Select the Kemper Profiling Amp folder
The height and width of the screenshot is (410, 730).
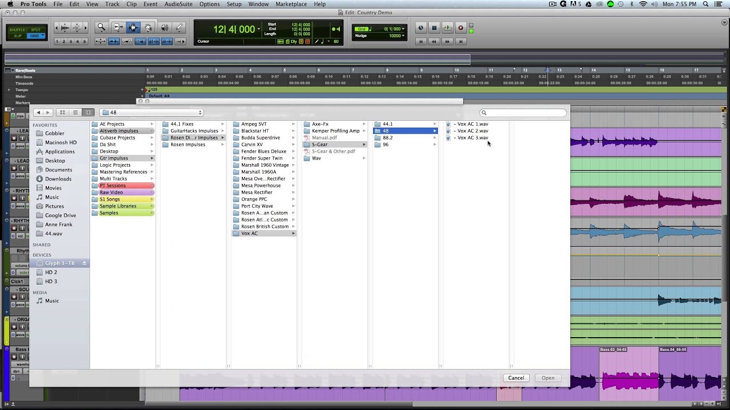335,131
